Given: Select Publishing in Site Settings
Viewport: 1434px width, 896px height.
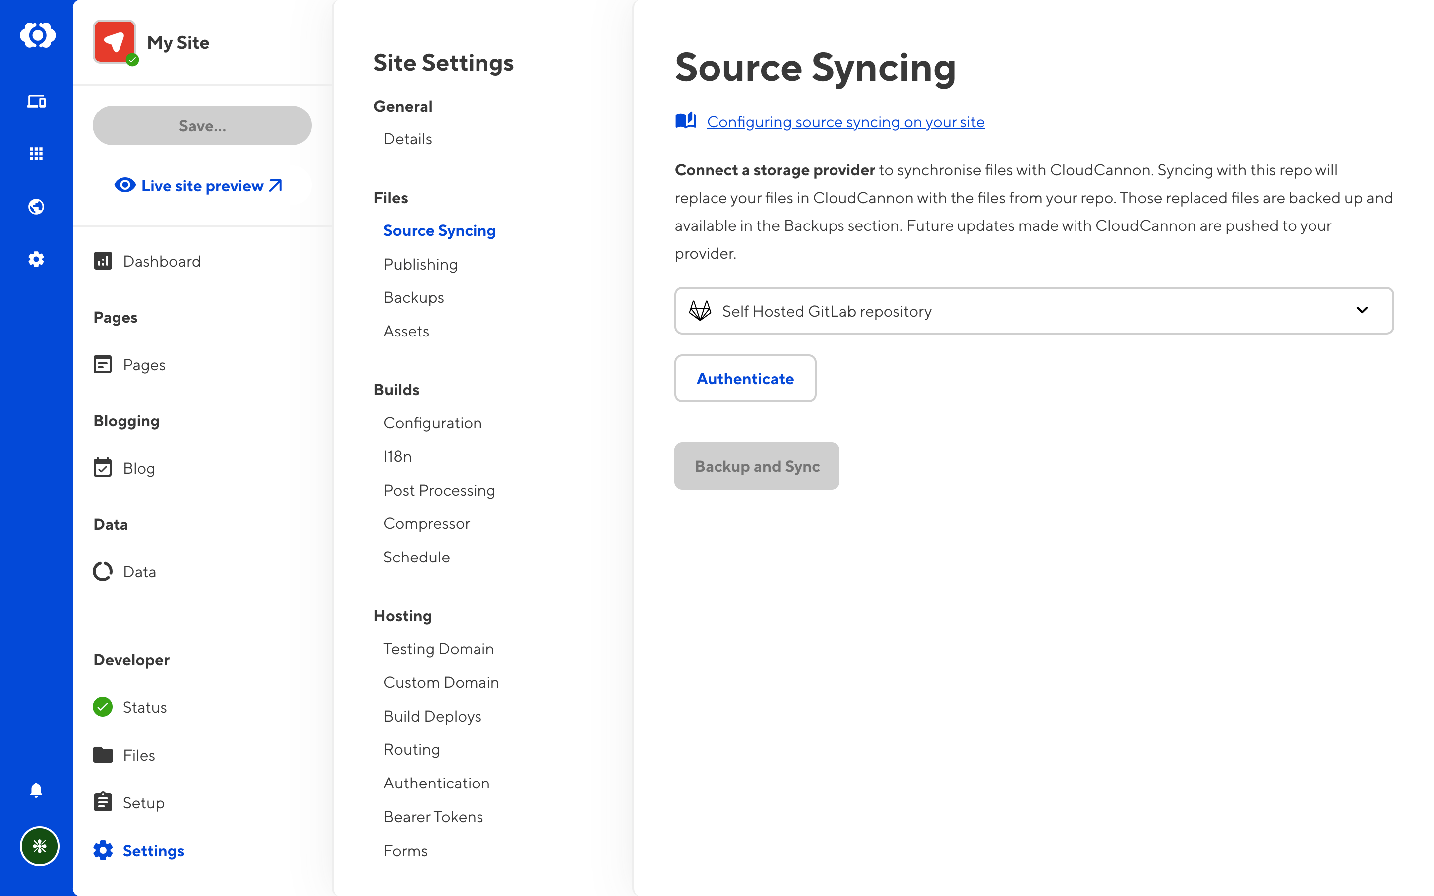Looking at the screenshot, I should click(420, 264).
